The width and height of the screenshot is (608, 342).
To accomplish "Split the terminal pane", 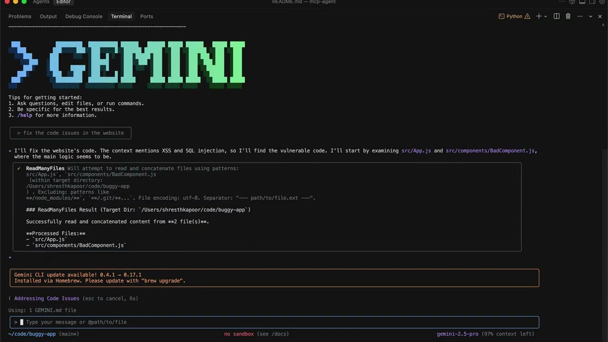I will click(557, 16).
